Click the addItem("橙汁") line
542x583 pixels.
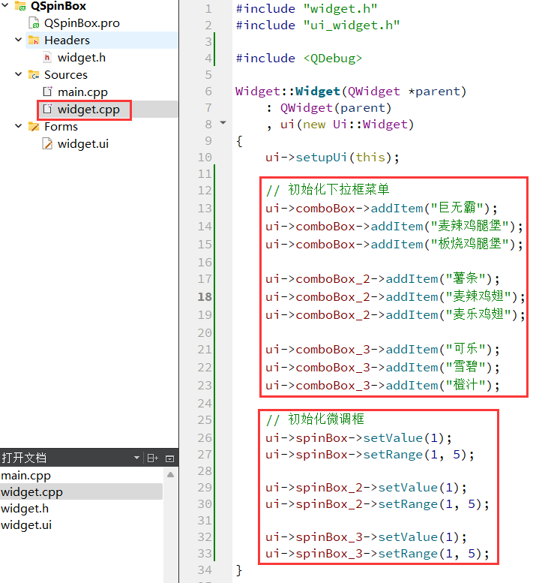pyautogui.click(x=382, y=385)
